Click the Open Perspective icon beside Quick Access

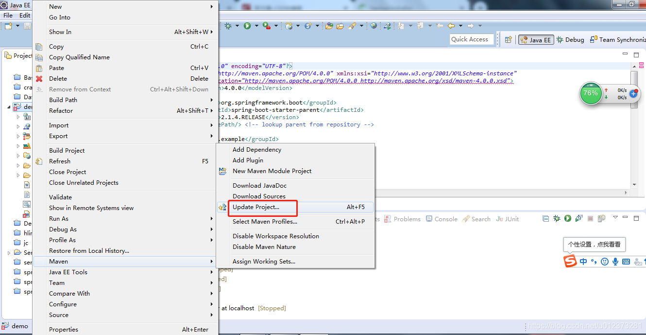(x=509, y=40)
